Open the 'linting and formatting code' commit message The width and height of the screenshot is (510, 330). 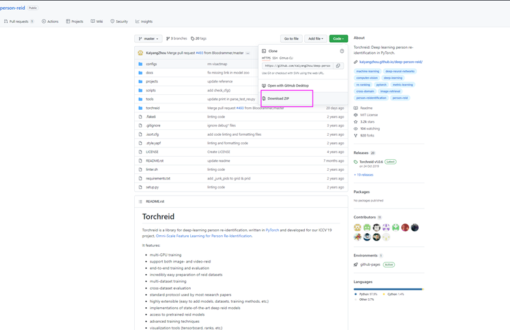click(228, 143)
